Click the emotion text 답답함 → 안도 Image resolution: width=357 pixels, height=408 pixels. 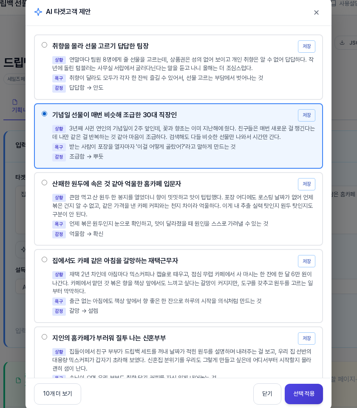pyautogui.click(x=86, y=88)
